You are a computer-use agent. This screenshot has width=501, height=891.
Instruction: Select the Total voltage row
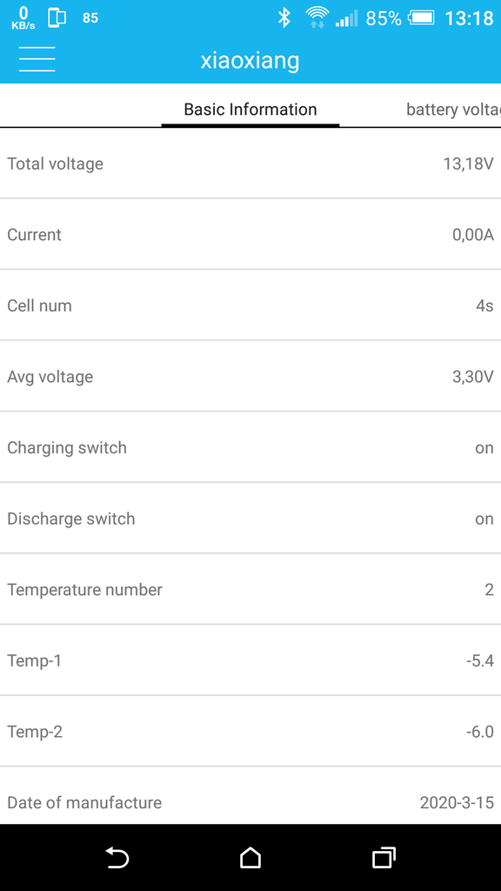(250, 164)
